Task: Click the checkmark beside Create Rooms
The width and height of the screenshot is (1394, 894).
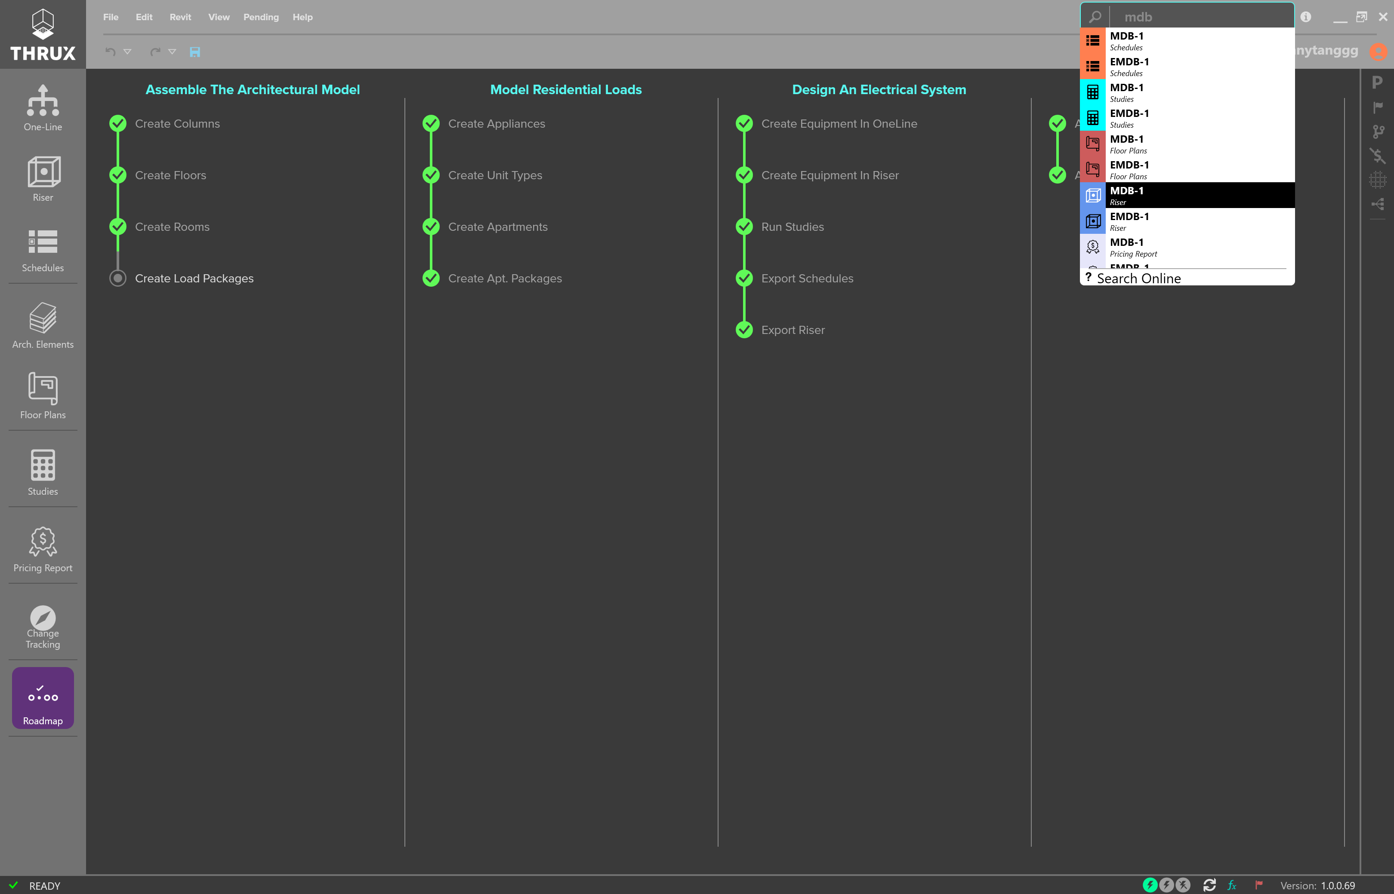Action: (x=118, y=227)
